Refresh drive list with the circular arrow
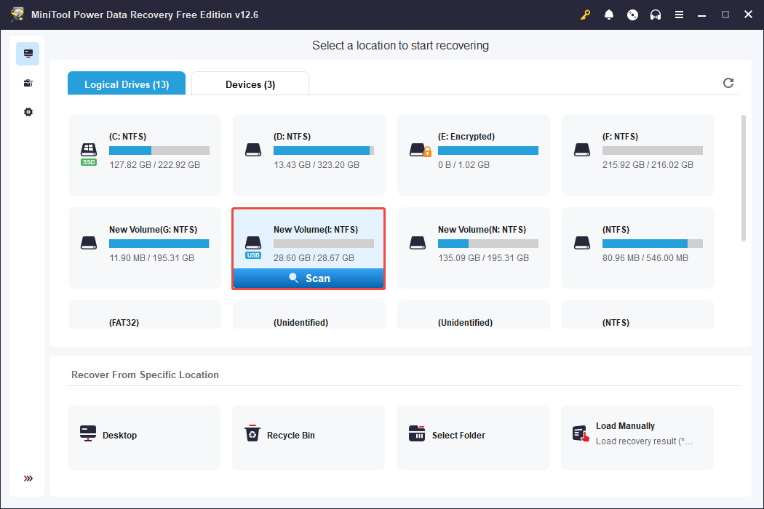The height and width of the screenshot is (509, 764). 728,83
